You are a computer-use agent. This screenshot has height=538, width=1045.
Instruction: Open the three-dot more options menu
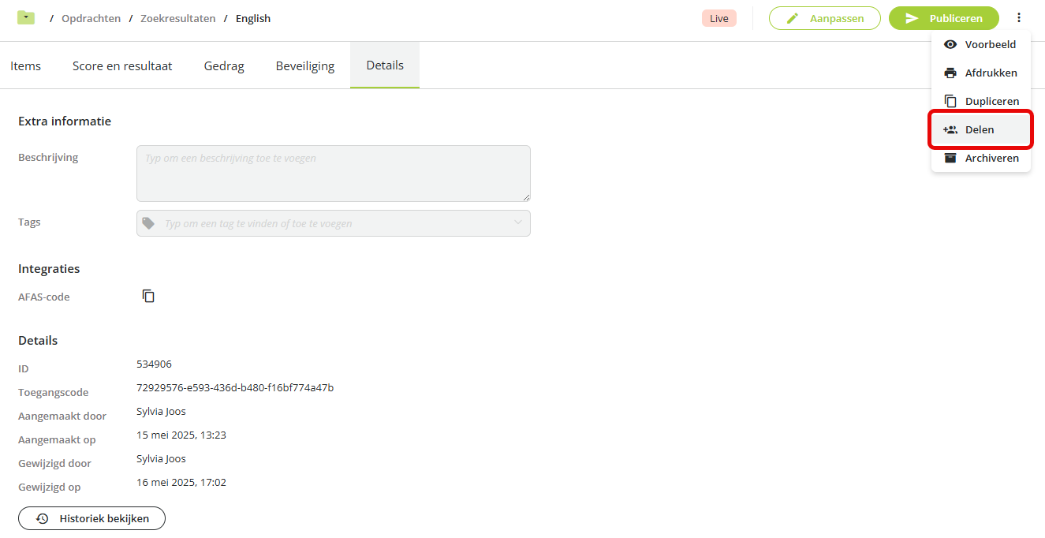tap(1019, 17)
